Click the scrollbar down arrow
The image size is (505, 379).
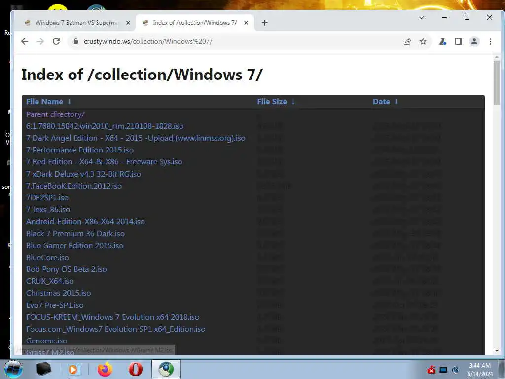(497, 351)
